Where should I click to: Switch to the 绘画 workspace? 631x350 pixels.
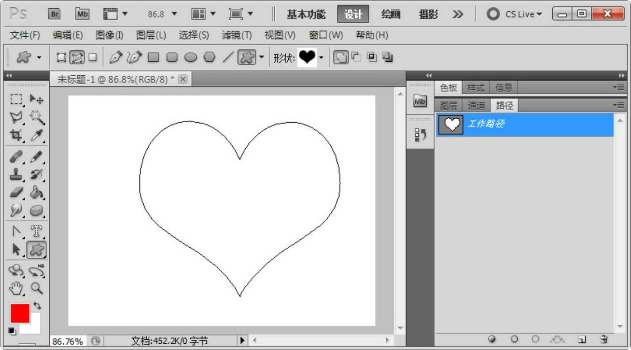[x=391, y=14]
